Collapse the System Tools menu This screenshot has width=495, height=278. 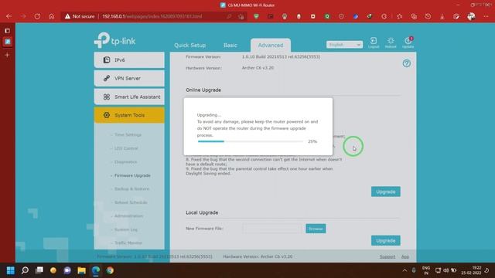[x=129, y=115]
